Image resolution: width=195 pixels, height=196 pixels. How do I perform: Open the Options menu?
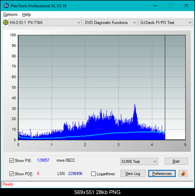click(x=10, y=15)
